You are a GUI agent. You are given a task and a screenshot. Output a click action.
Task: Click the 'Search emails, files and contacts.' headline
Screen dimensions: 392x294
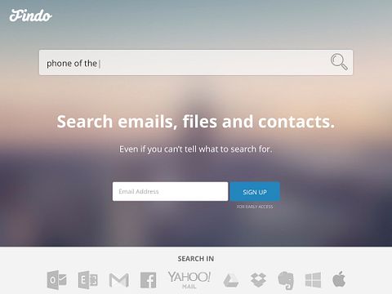(196, 122)
